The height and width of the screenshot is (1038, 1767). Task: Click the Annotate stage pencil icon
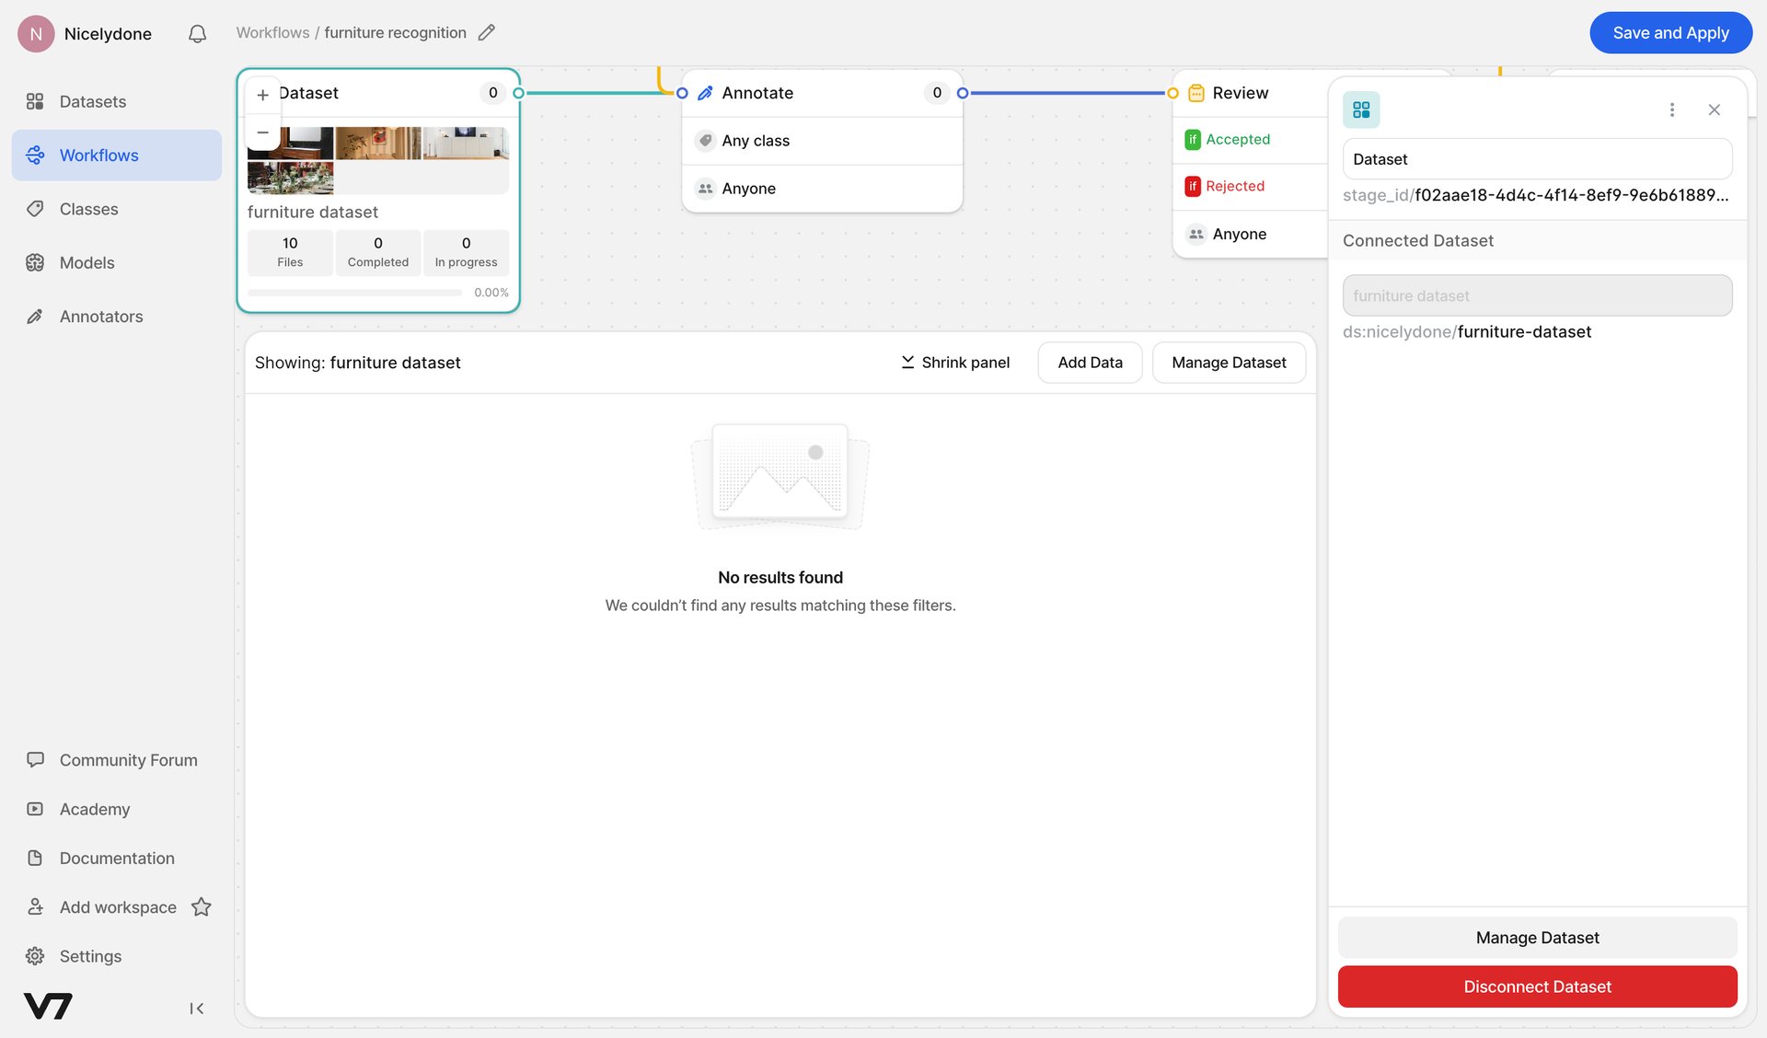[x=705, y=92]
